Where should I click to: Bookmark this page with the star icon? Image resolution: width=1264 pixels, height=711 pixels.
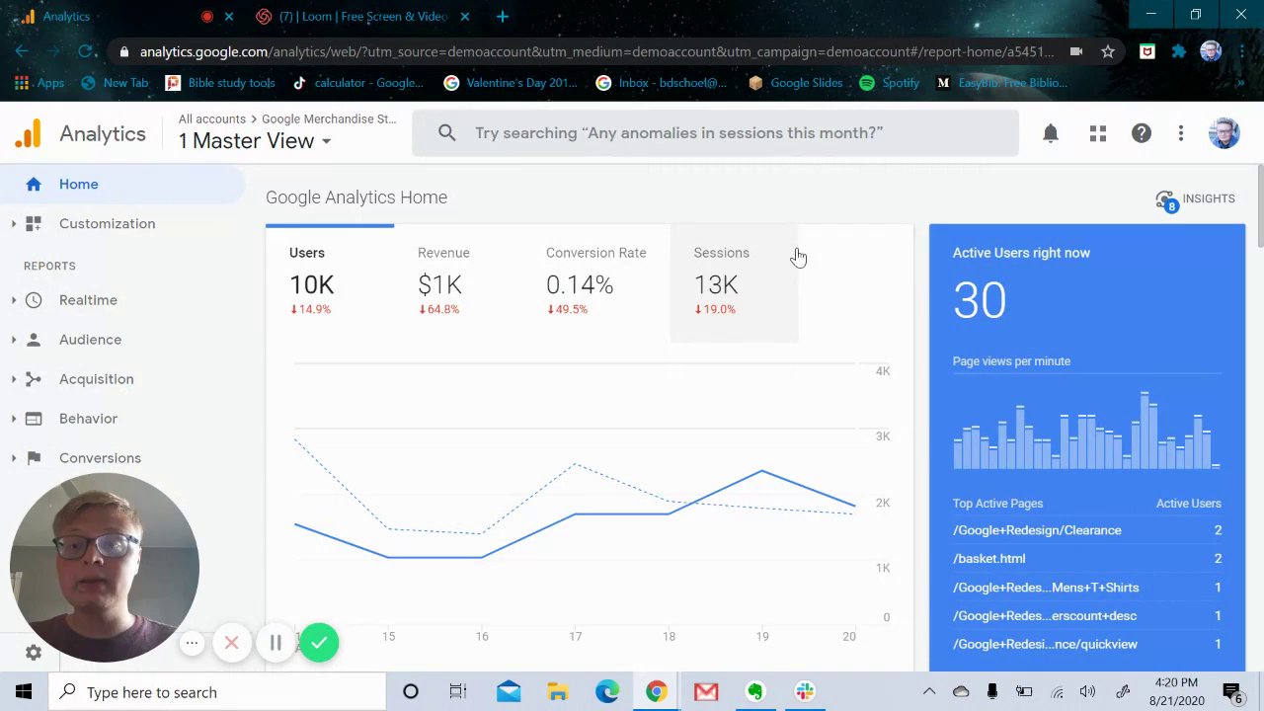(1108, 51)
